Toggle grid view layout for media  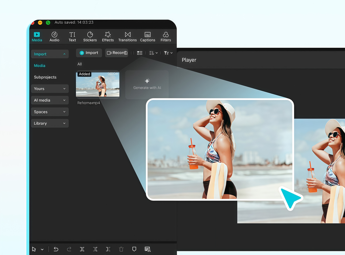click(x=140, y=53)
